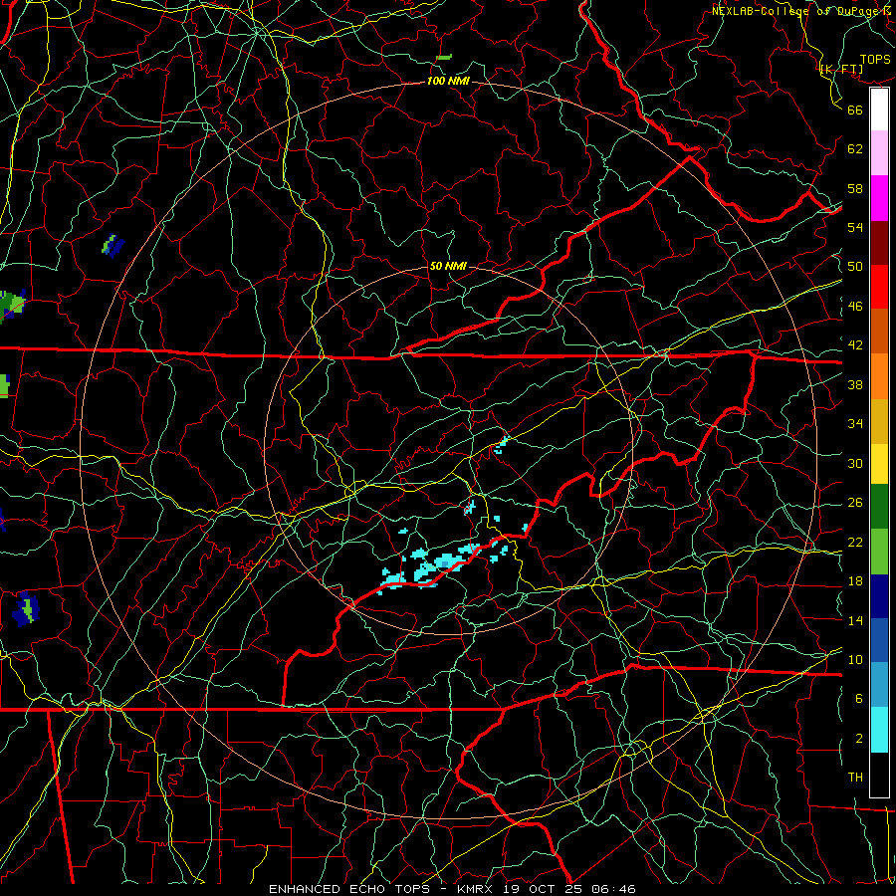The height and width of the screenshot is (896, 896).
Task: Click the NEXLAB-College of DuPage credit text
Action: coord(802,11)
